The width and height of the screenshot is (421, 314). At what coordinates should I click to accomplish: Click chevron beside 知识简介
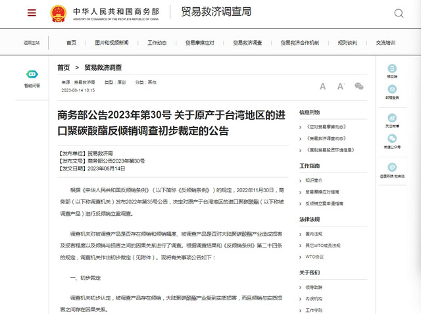301,181
